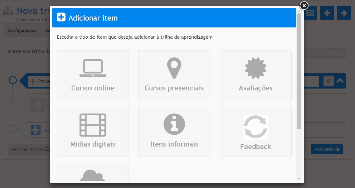The image size is (355, 188).
Task: Go to the next arrow in header
Action: pos(344,13)
